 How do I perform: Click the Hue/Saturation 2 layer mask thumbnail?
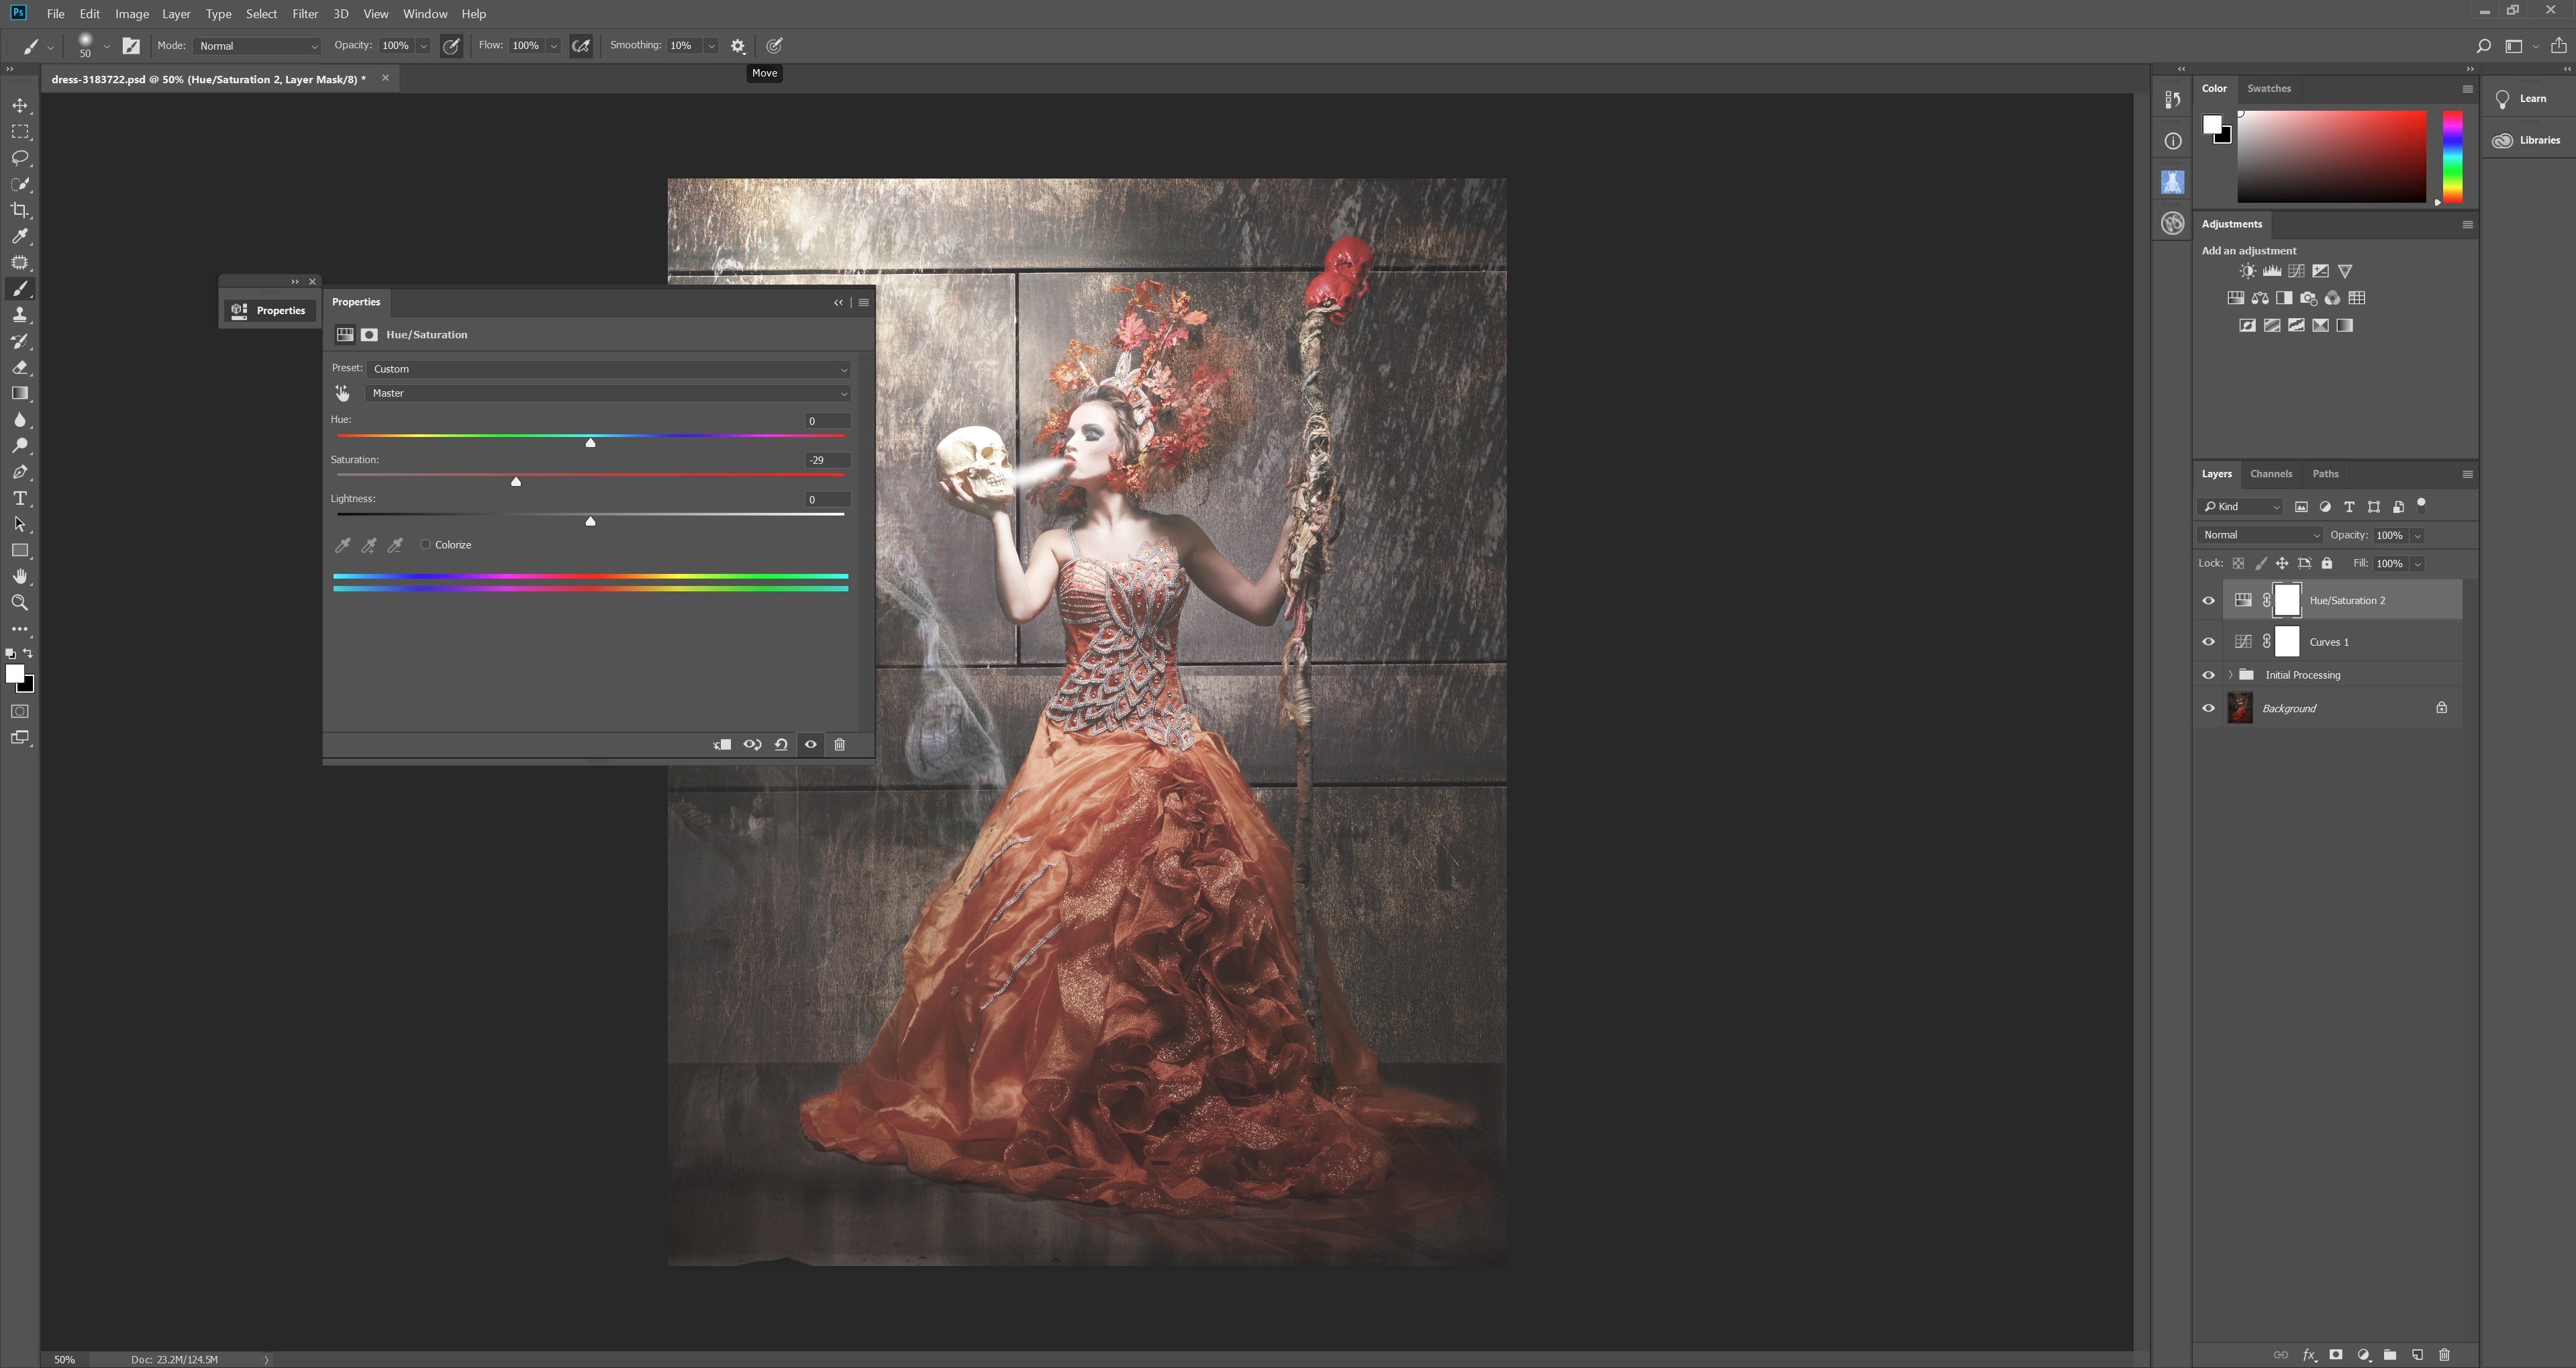[2287, 600]
